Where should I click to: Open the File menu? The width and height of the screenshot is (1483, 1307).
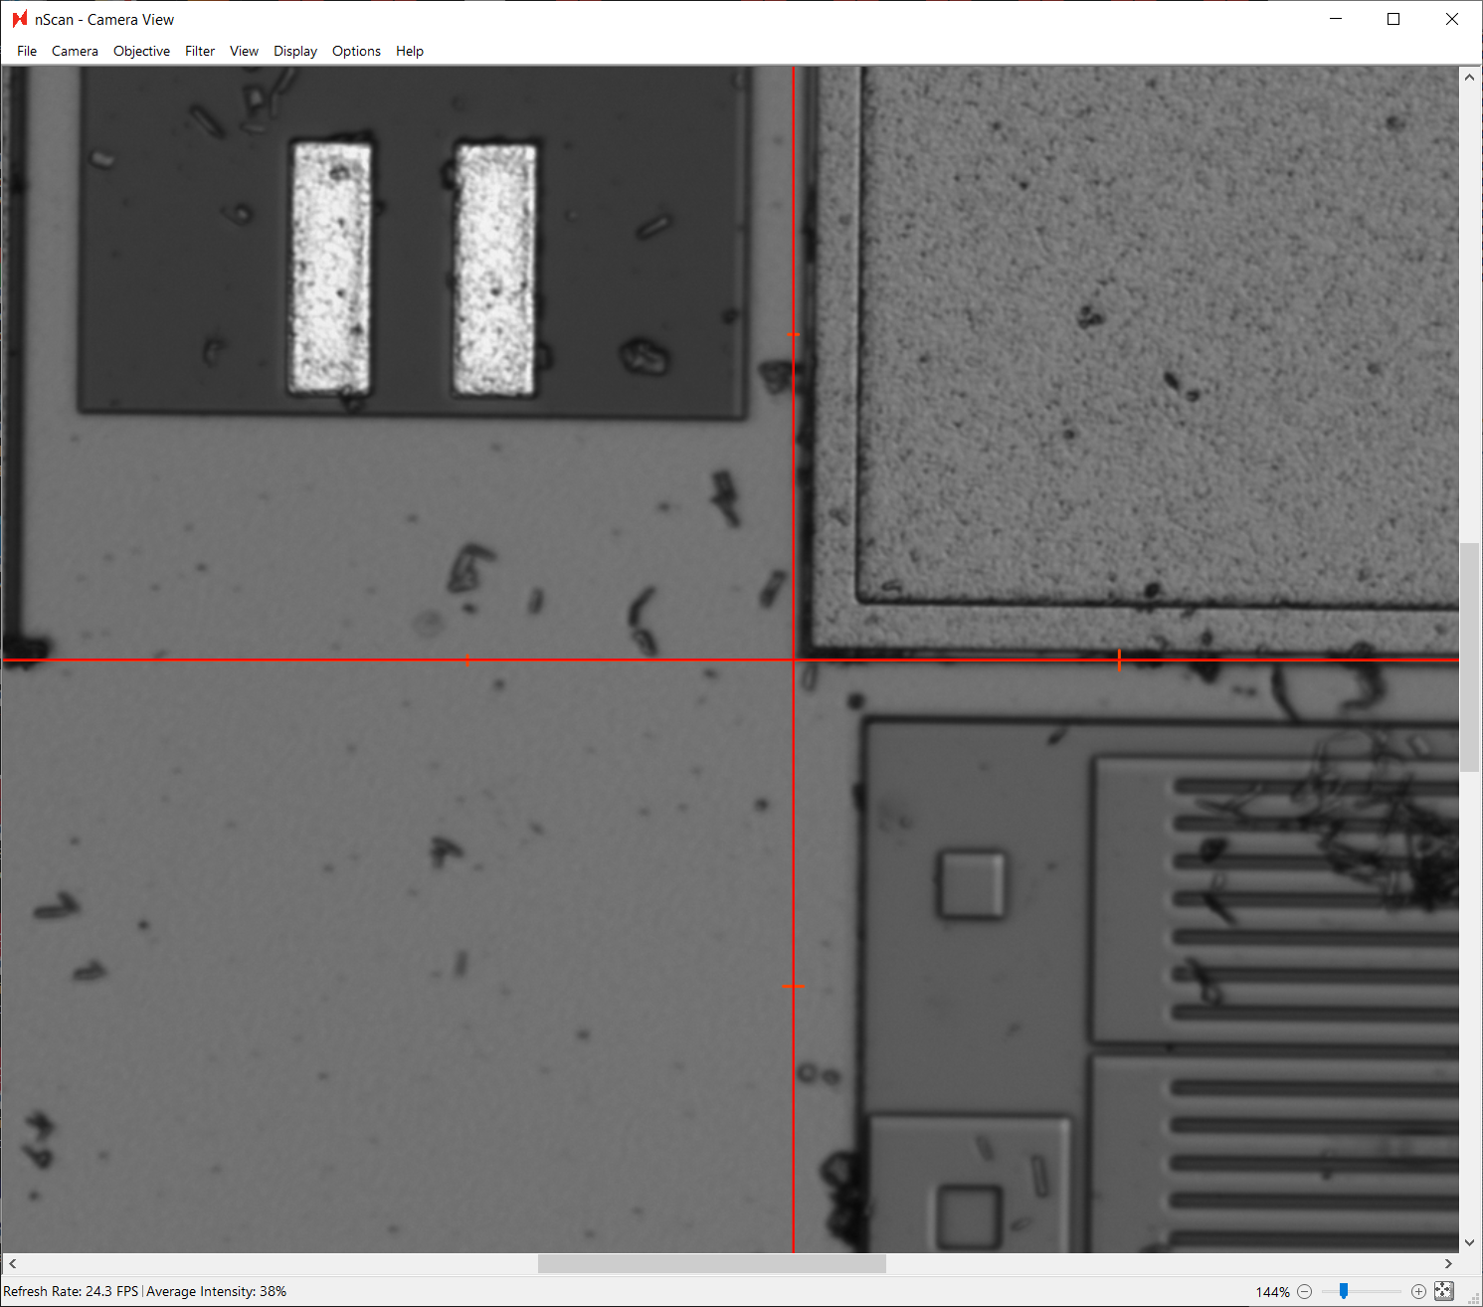tap(27, 51)
